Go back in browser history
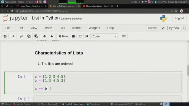The image size is (189, 106). point(3,11)
